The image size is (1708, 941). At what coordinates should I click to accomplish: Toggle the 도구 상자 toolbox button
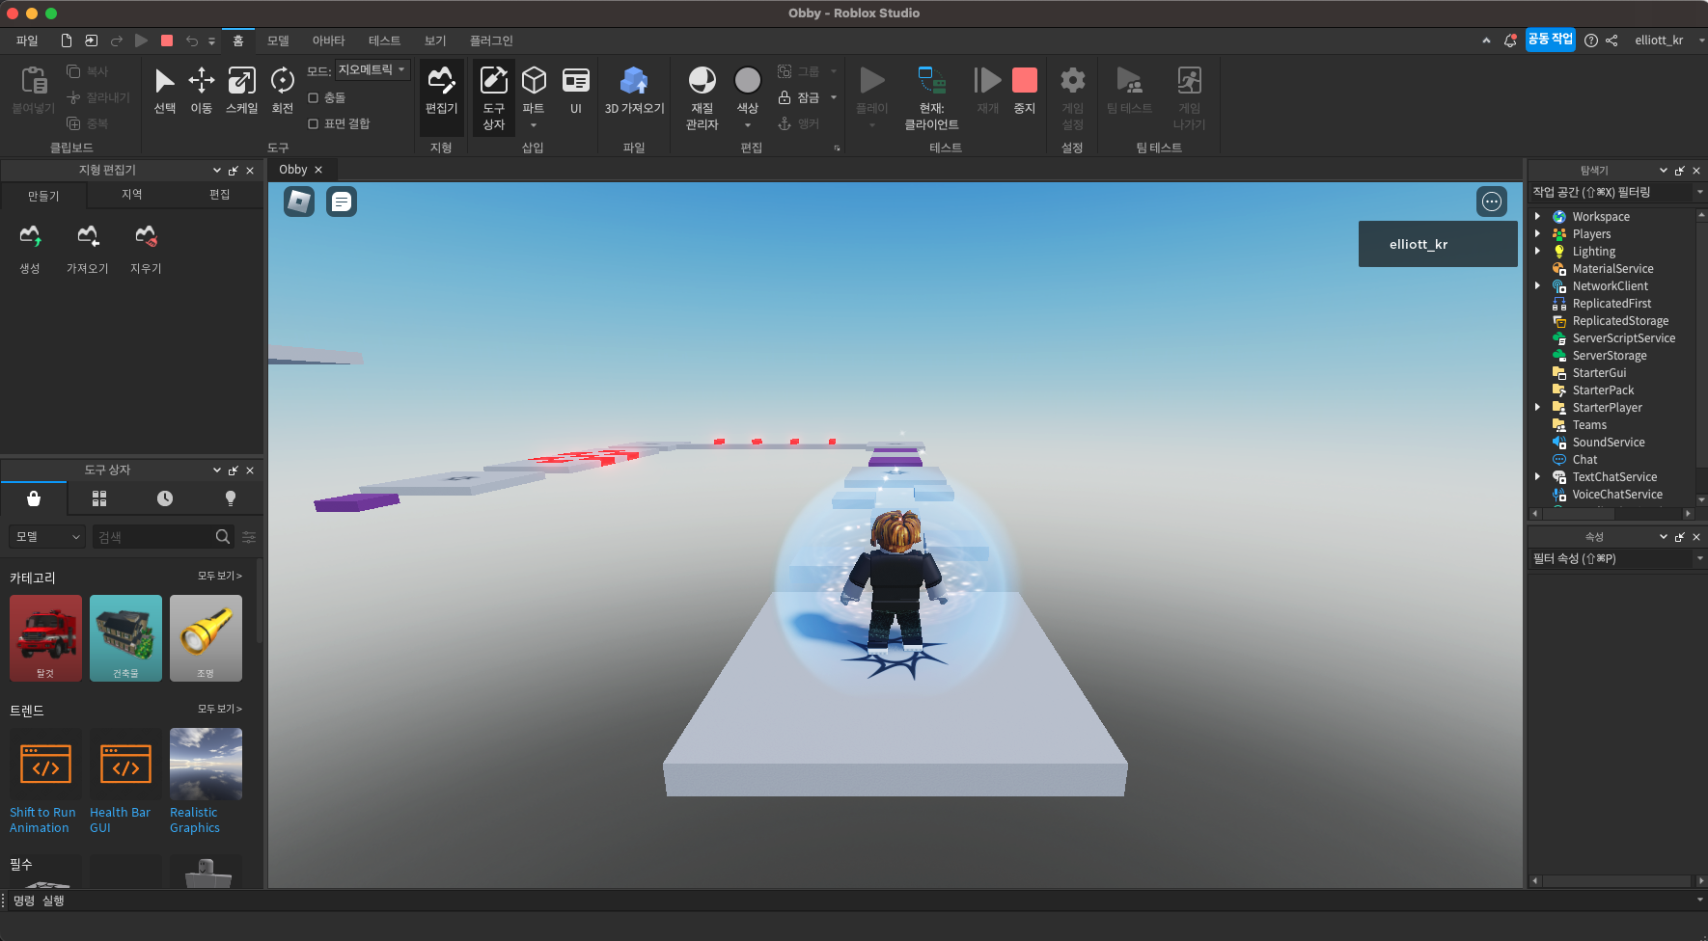[x=493, y=97]
